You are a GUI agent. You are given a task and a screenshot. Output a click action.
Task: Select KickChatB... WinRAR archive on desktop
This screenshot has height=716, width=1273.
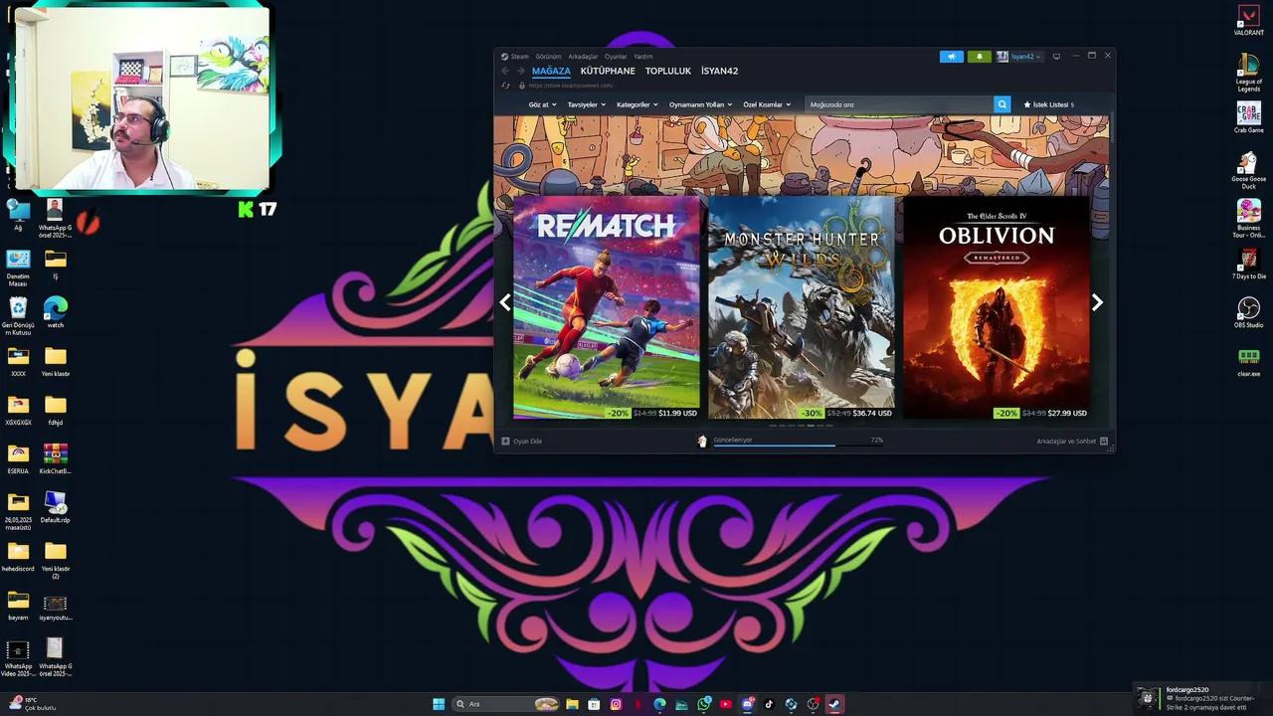click(56, 458)
